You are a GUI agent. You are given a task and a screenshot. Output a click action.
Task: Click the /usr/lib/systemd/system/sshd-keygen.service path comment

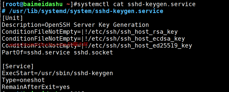86,11
